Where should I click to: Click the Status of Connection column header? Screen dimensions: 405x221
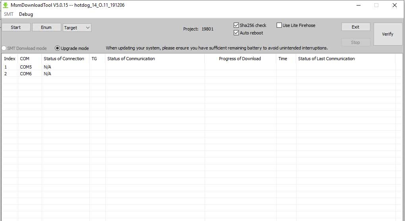tap(66, 59)
